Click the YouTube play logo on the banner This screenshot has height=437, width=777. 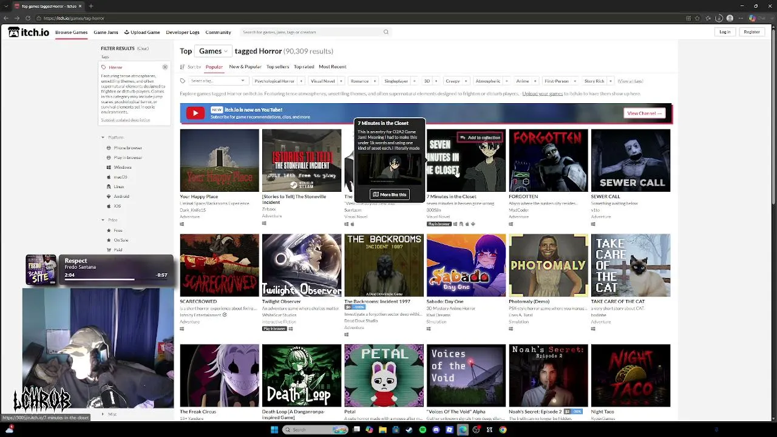pos(195,113)
